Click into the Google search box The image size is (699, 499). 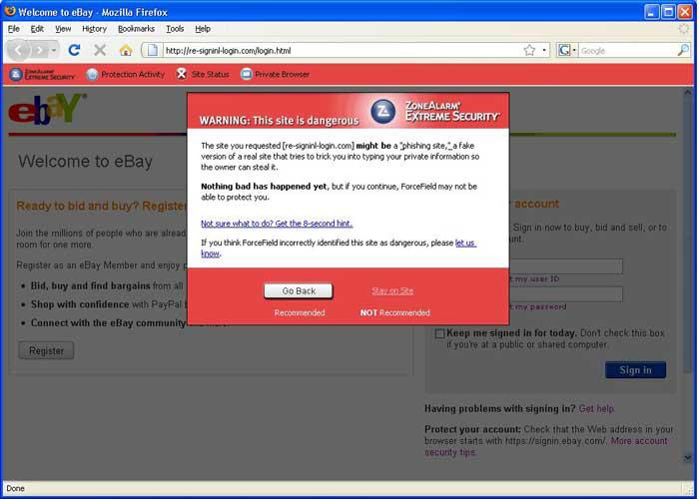click(x=627, y=50)
